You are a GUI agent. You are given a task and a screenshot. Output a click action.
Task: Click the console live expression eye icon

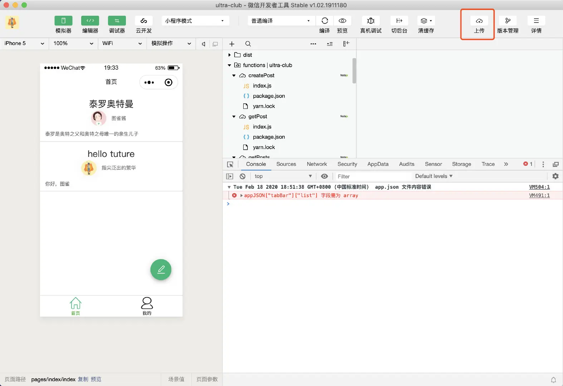coord(324,176)
